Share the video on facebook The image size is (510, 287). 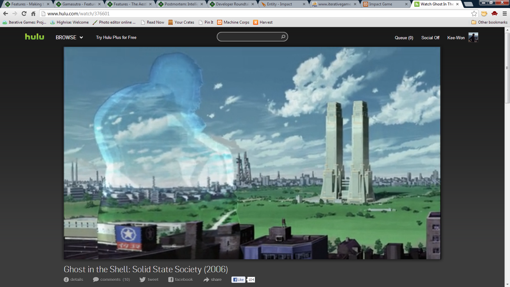180,280
